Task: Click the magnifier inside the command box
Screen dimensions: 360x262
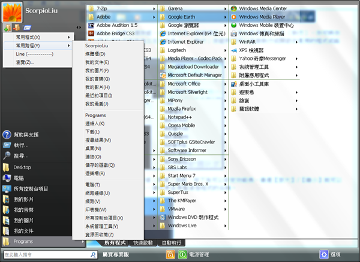Action: click(x=93, y=254)
